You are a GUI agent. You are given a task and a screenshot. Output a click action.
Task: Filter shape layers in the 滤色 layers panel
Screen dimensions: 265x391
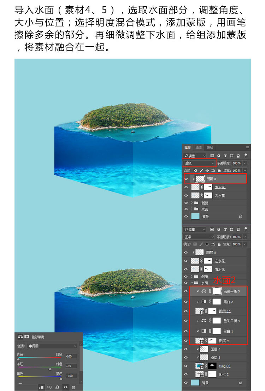(231, 156)
